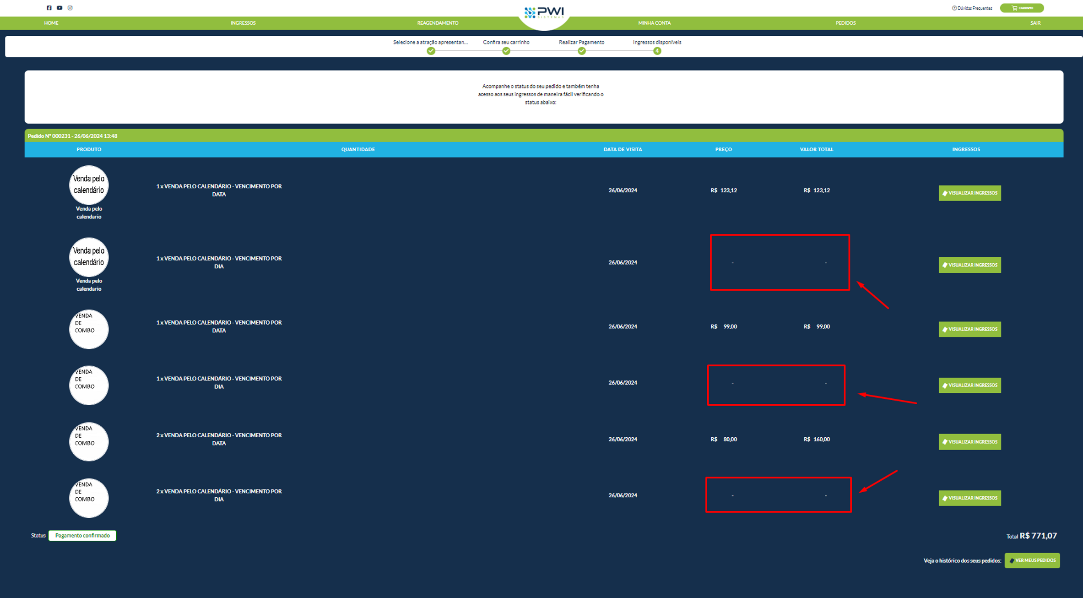The height and width of the screenshot is (598, 1083).
Task: Click the 'Selecione a atração' step checkmark
Action: point(431,51)
